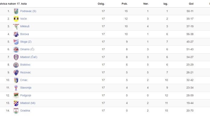Click the Voćin yellow club crest
The image size is (210, 116).
[x=16, y=19]
